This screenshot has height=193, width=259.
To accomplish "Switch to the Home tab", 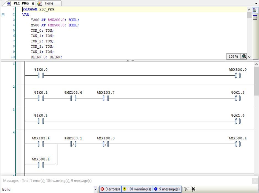I will tap(49, 3).
